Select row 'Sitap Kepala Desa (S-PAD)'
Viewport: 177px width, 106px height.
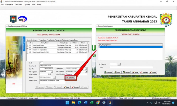[x=57, y=52]
